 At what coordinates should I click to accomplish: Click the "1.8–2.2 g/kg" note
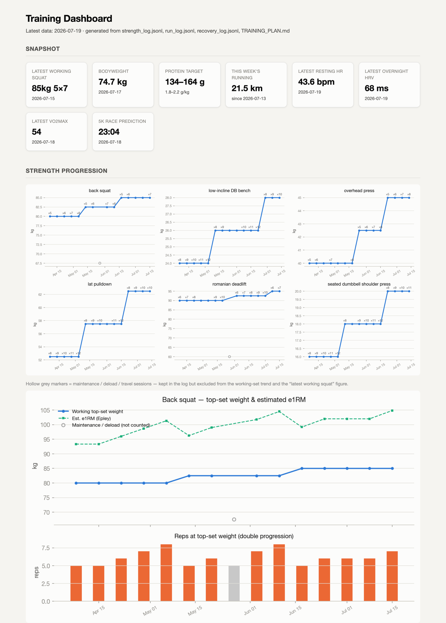[177, 92]
